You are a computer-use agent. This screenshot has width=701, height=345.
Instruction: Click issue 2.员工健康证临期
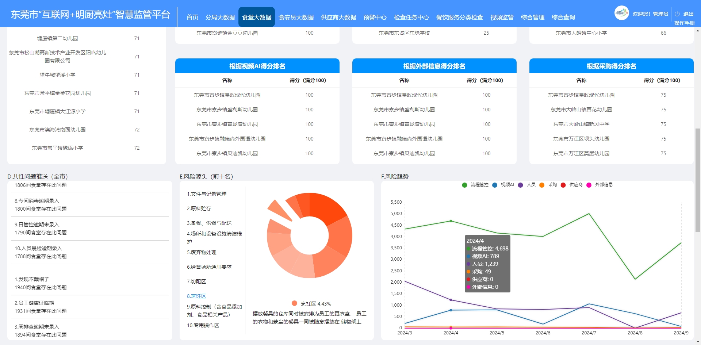click(x=34, y=303)
